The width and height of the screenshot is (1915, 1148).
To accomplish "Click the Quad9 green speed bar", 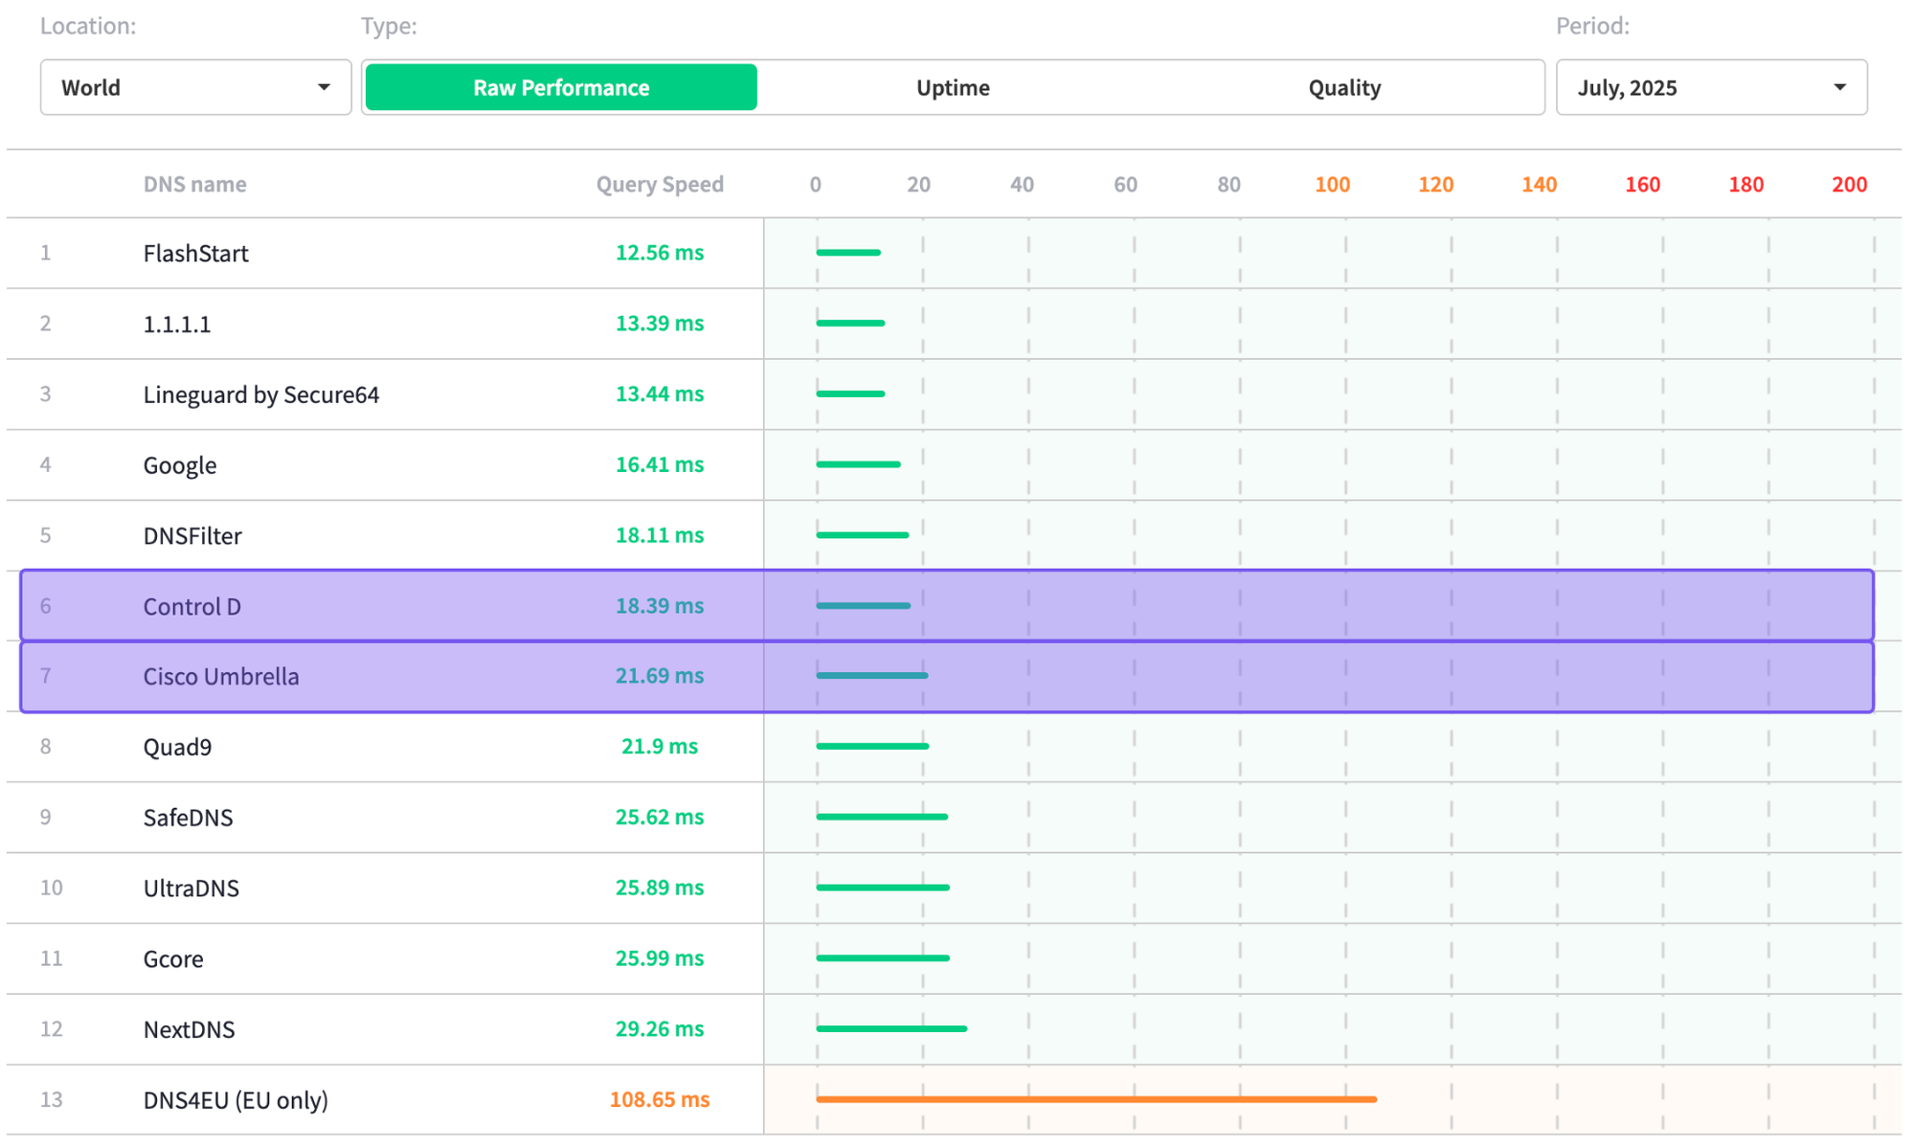I will click(x=872, y=746).
